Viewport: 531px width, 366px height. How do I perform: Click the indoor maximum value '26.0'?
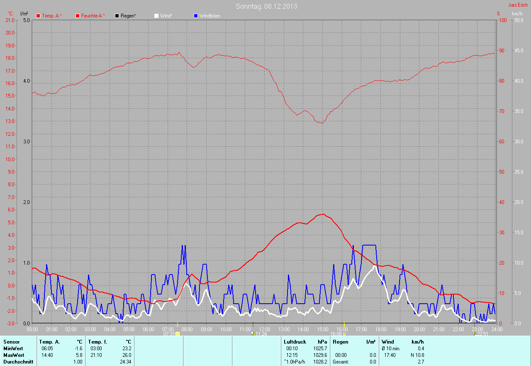click(127, 355)
